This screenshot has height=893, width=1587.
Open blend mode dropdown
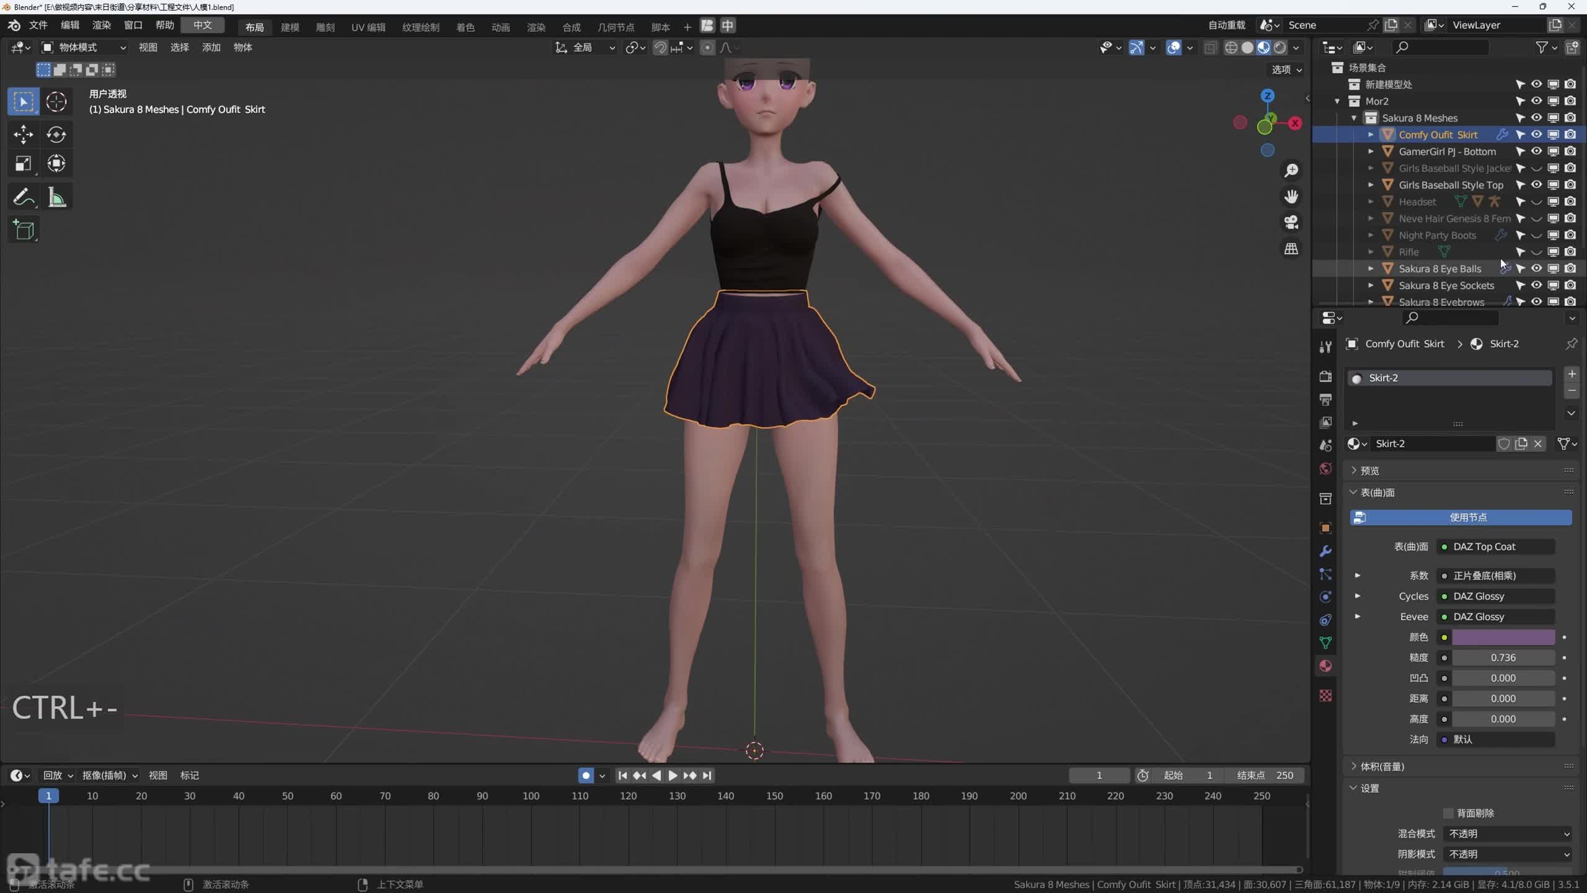point(1508,833)
